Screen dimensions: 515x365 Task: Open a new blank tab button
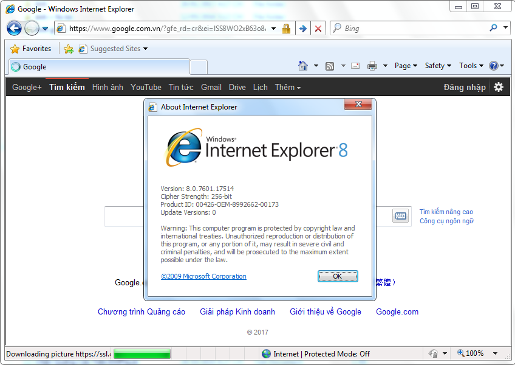coord(199,67)
